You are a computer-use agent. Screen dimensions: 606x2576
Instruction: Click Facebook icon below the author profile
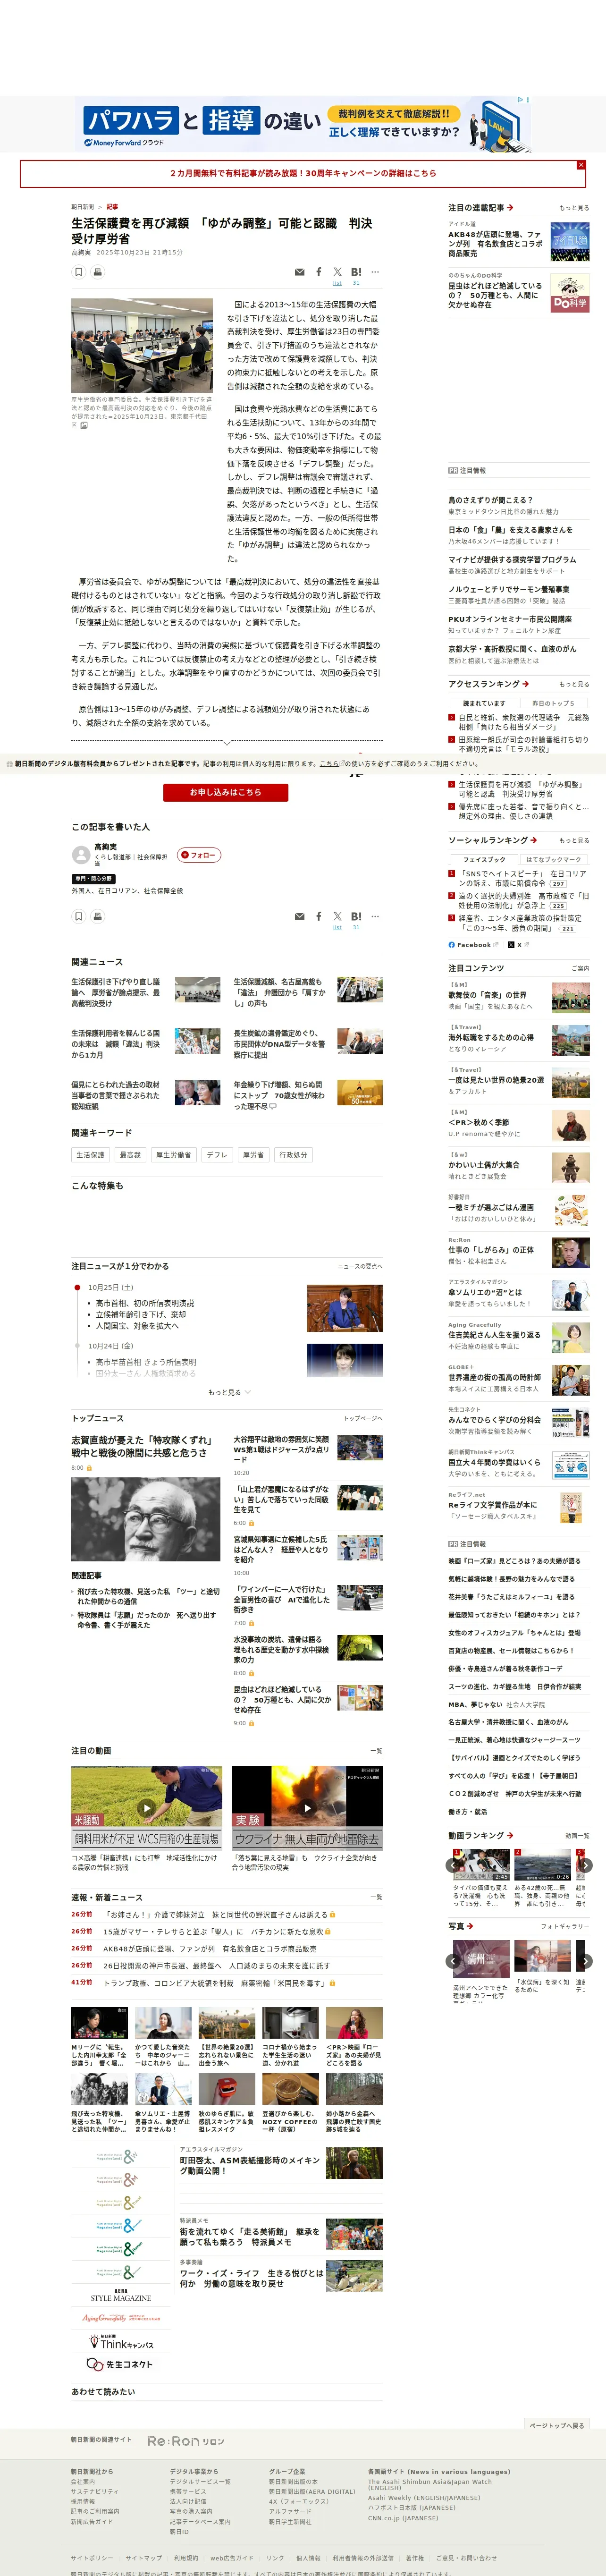[x=319, y=916]
